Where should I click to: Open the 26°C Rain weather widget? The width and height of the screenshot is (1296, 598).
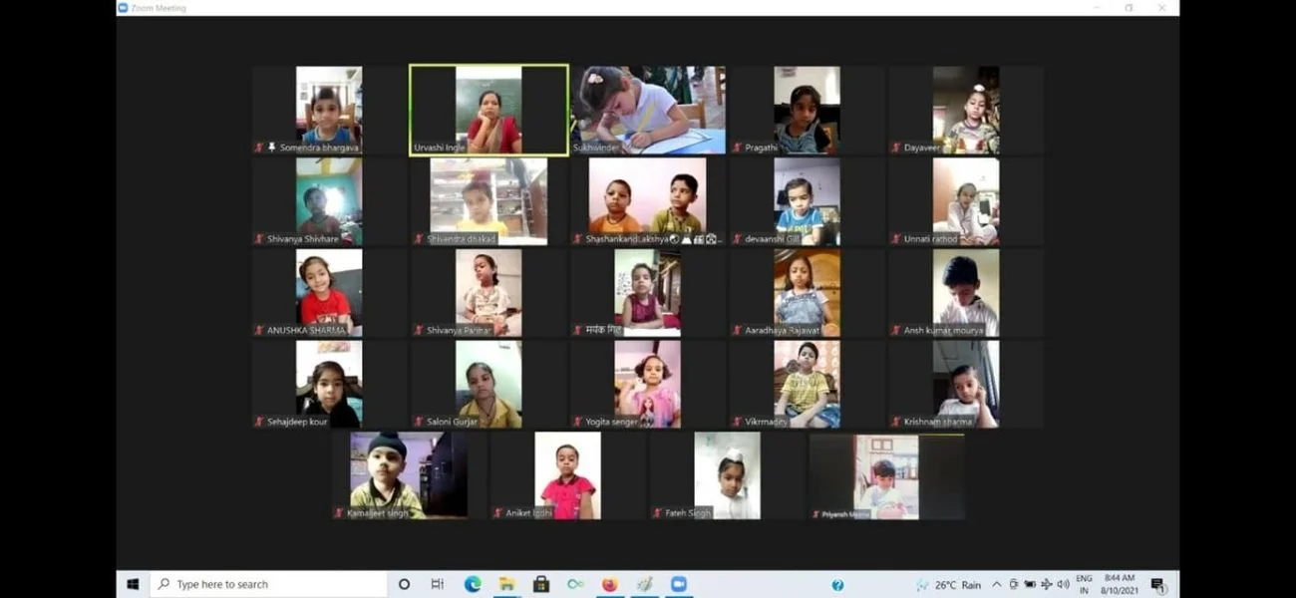[x=948, y=585]
